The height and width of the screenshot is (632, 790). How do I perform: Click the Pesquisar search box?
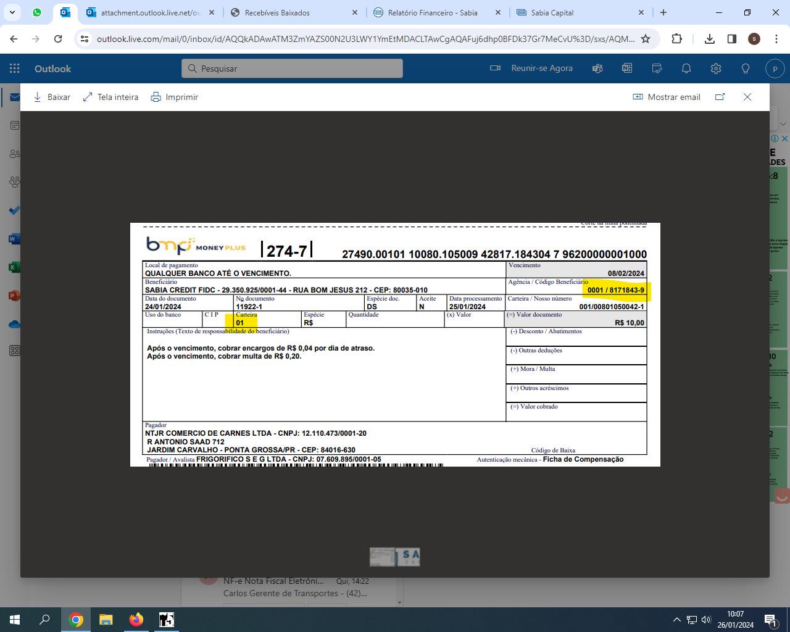pyautogui.click(x=292, y=69)
